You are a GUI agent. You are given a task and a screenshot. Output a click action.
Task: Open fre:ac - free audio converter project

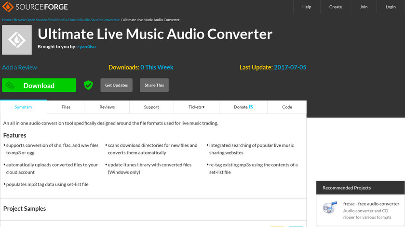pos(371,204)
